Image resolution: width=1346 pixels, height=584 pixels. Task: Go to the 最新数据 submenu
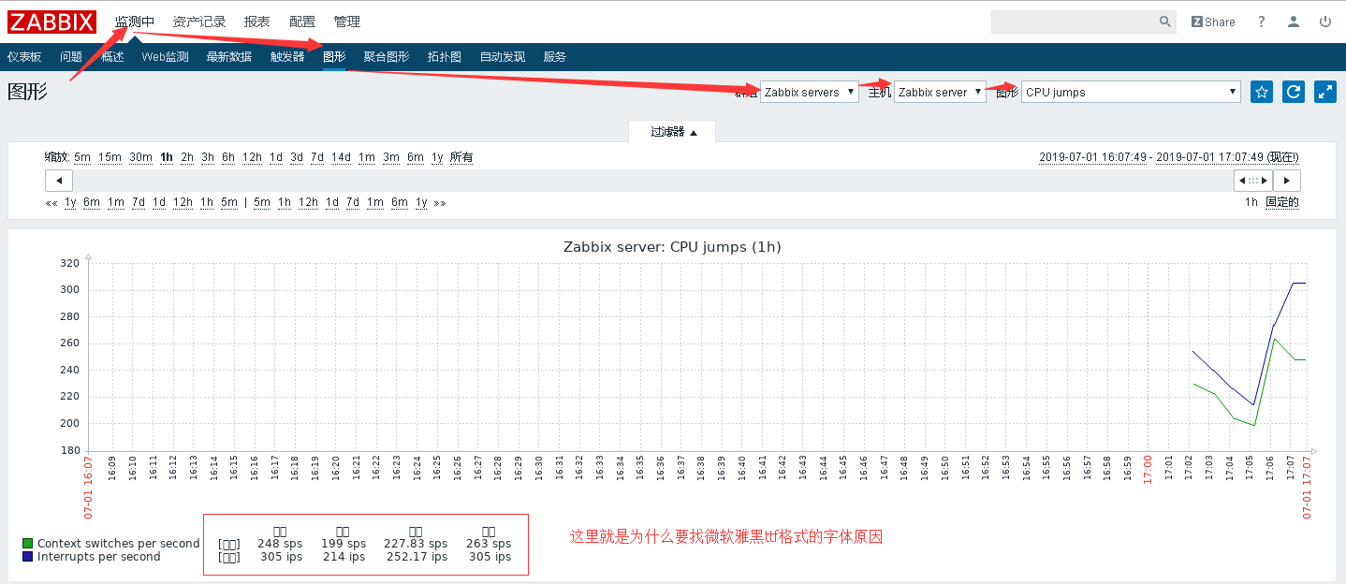[x=229, y=57]
